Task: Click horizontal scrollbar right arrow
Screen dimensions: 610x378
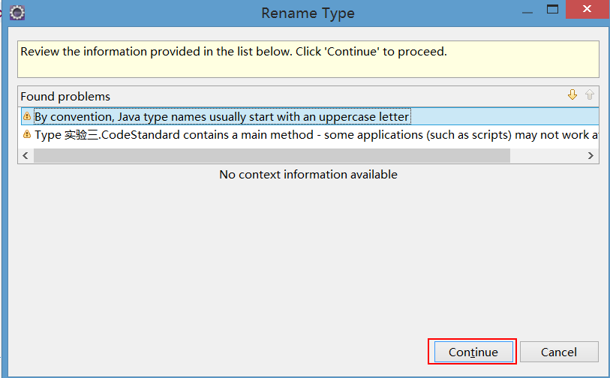Action: (x=590, y=155)
